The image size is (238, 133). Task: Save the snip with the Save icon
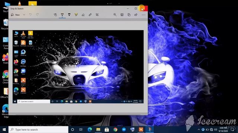point(122,15)
